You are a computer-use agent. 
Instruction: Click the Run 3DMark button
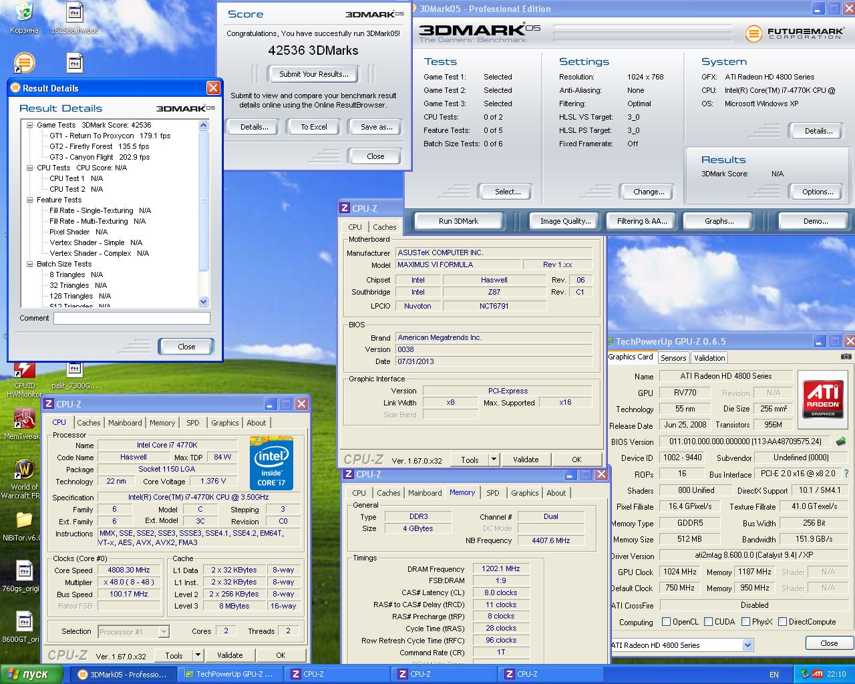coord(458,221)
